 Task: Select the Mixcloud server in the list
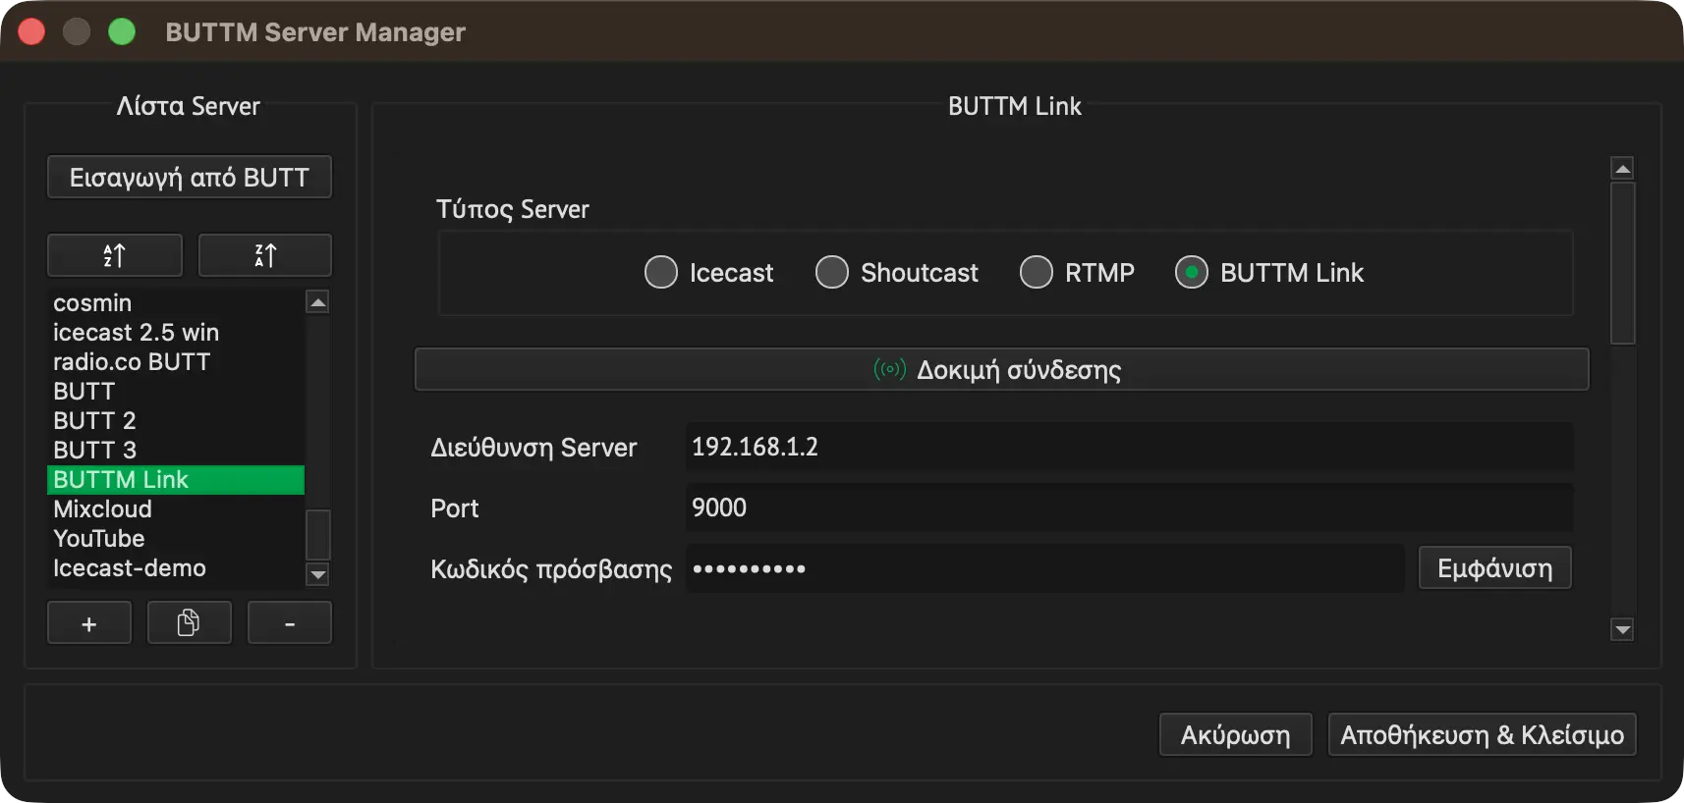pos(176,509)
